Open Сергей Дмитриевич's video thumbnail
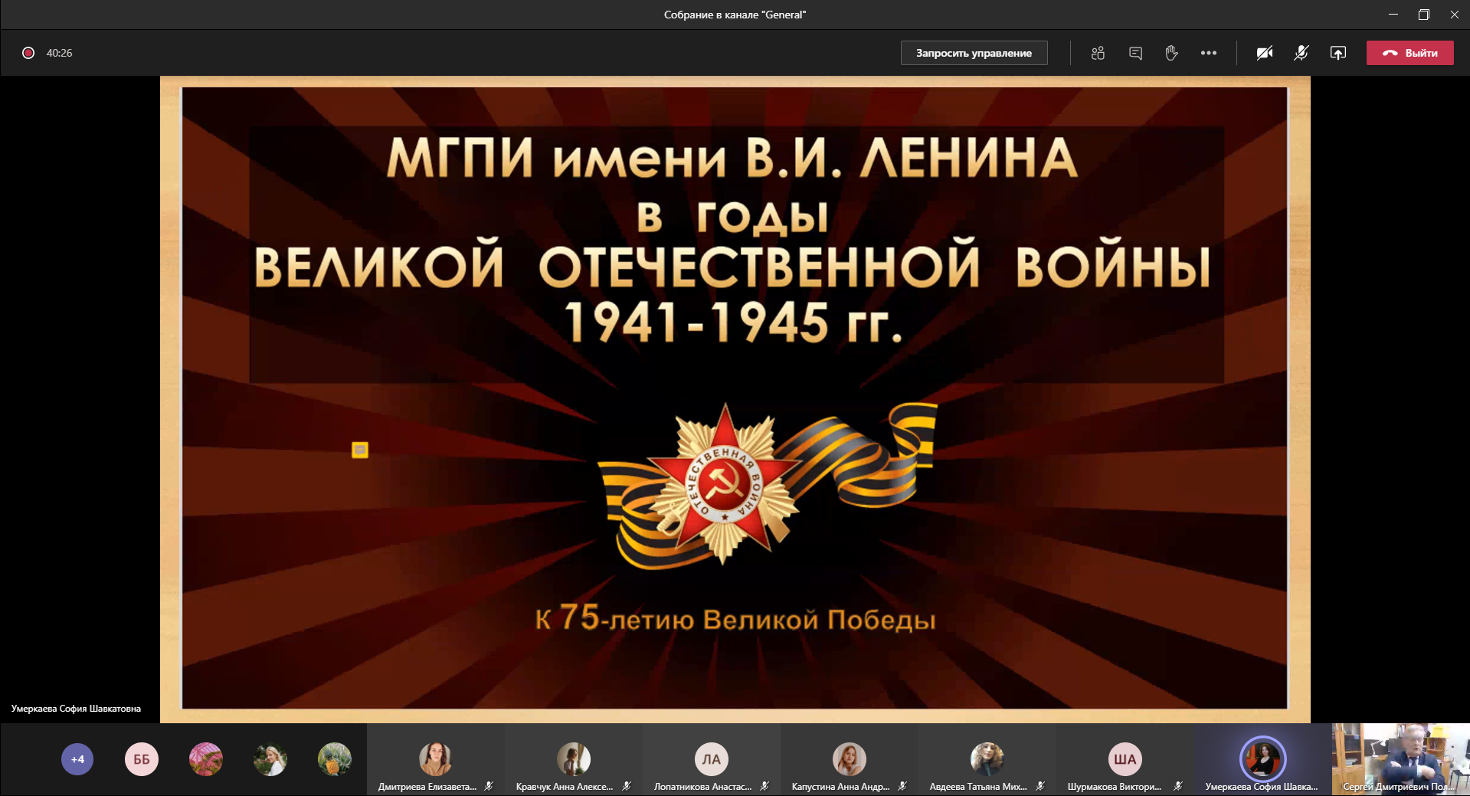The height and width of the screenshot is (796, 1470). tap(1400, 759)
